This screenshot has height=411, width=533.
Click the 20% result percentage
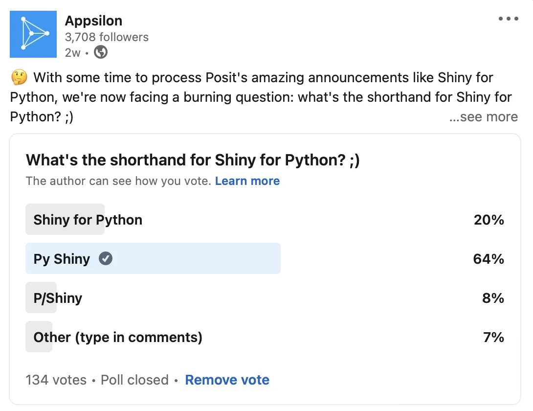point(489,220)
